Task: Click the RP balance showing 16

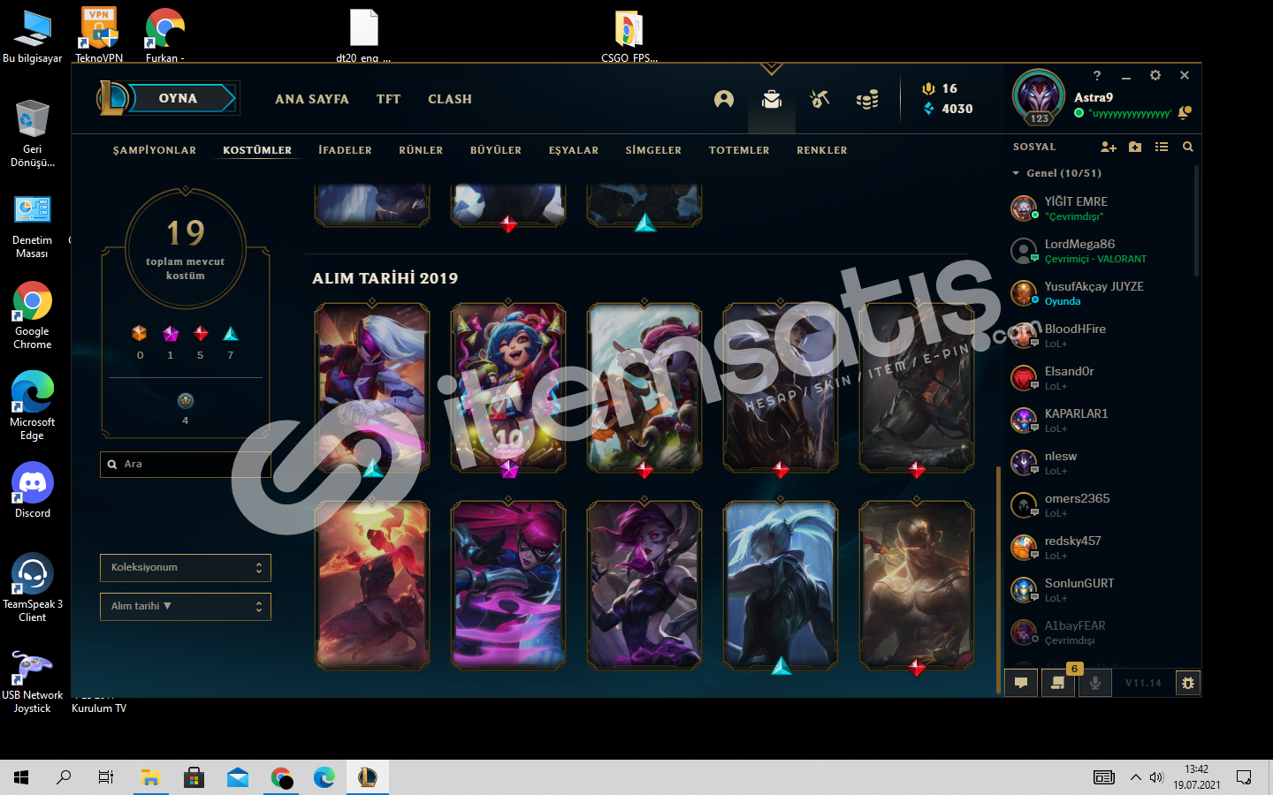Action: [940, 88]
